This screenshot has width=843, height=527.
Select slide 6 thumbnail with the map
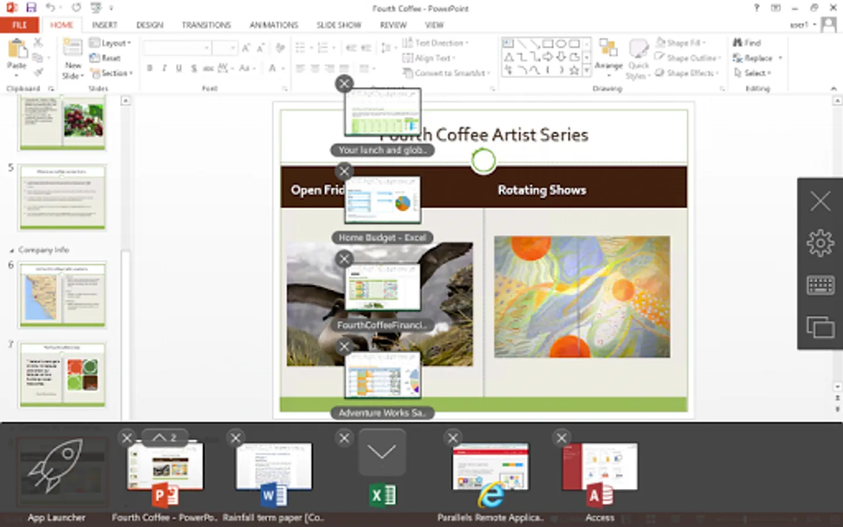(x=63, y=295)
